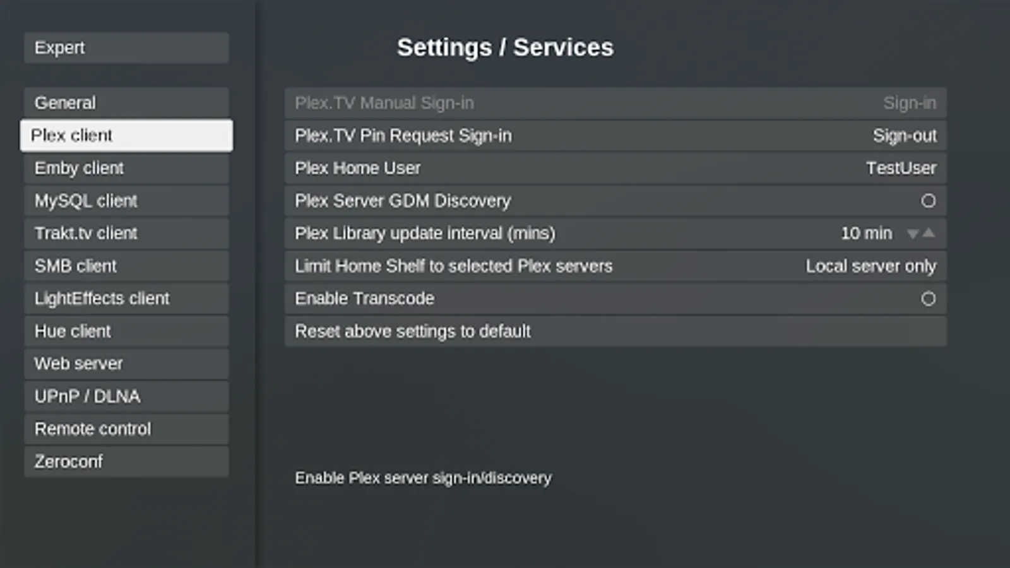Select Hue client category

[126, 331]
